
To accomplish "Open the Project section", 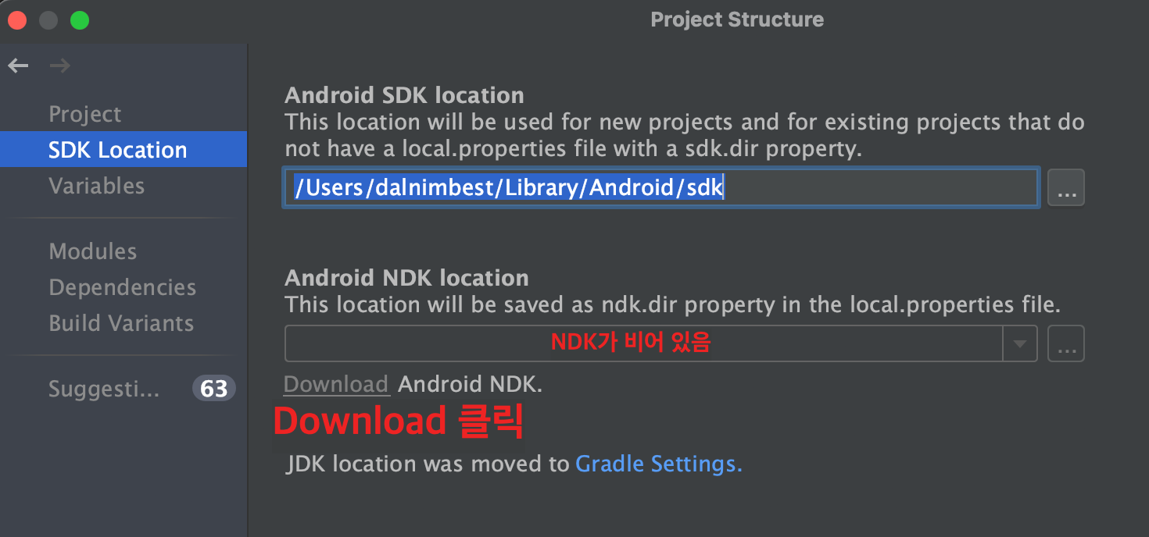I will 85,114.
